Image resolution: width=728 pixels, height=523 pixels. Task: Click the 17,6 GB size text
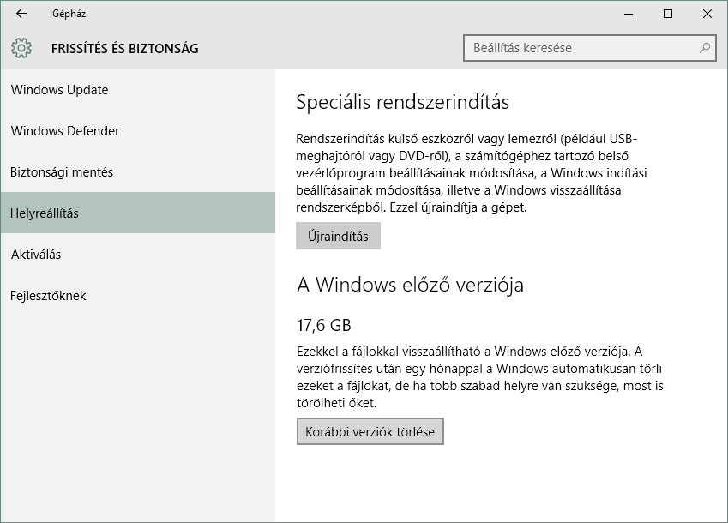tap(323, 325)
